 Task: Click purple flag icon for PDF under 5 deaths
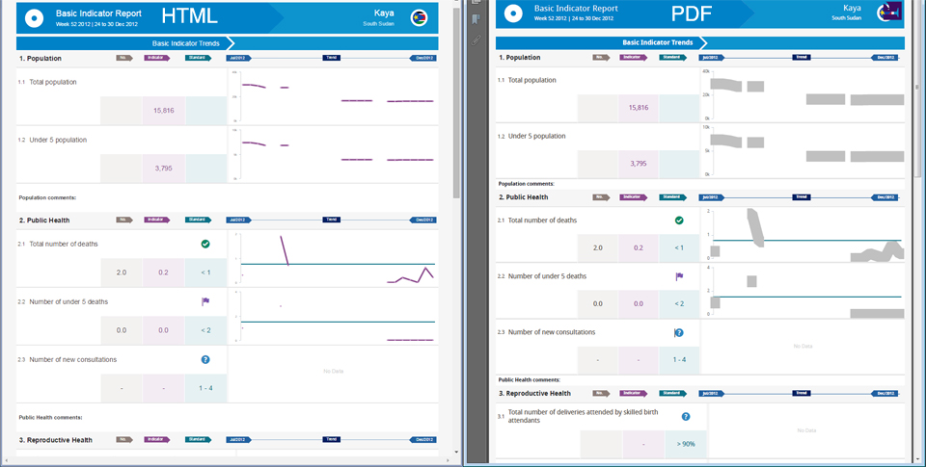click(x=679, y=276)
